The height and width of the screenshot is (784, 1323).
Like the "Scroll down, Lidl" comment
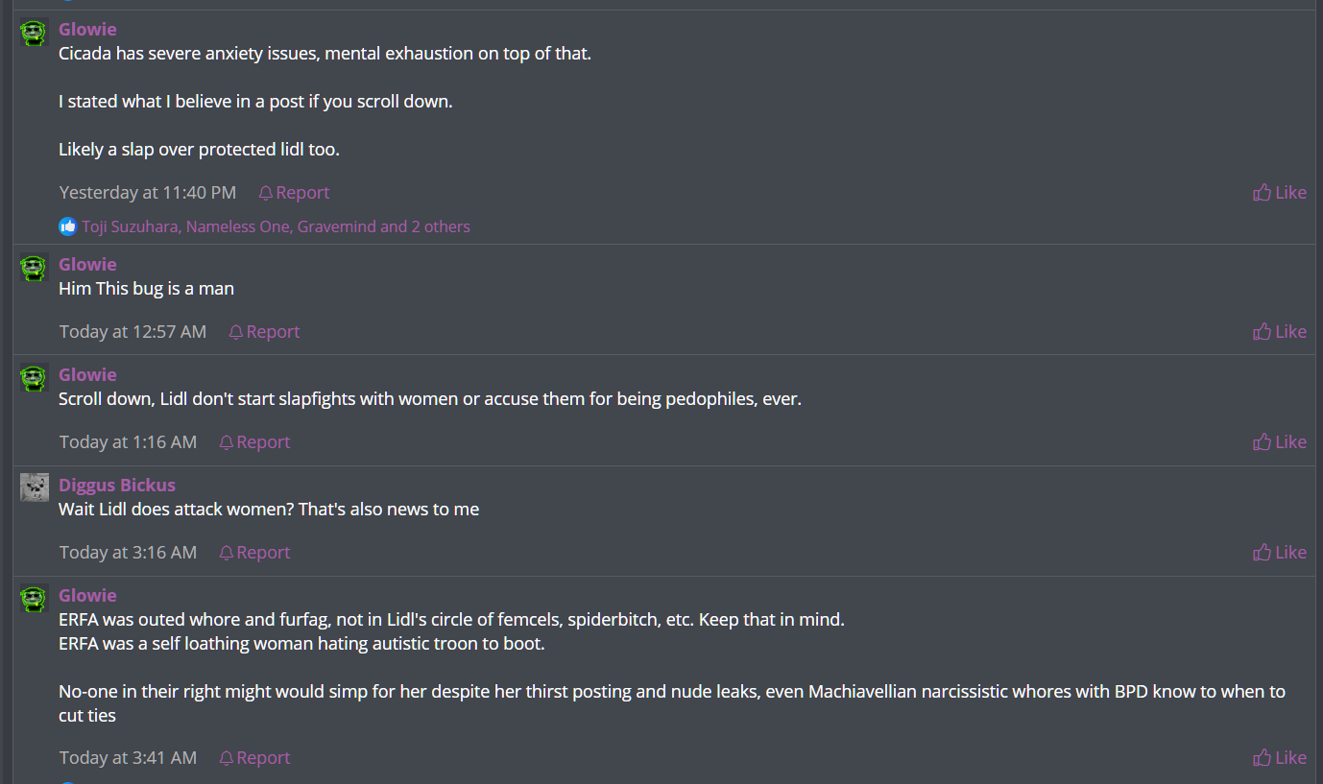[1280, 442]
